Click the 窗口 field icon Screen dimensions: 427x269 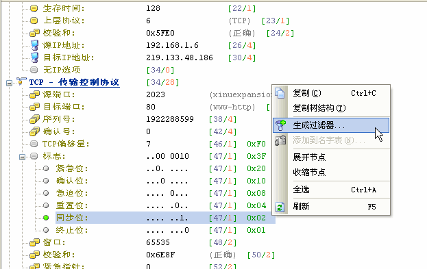pos(34,242)
